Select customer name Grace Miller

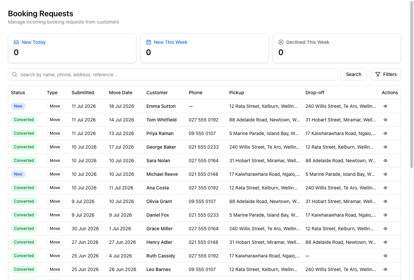tap(160, 229)
